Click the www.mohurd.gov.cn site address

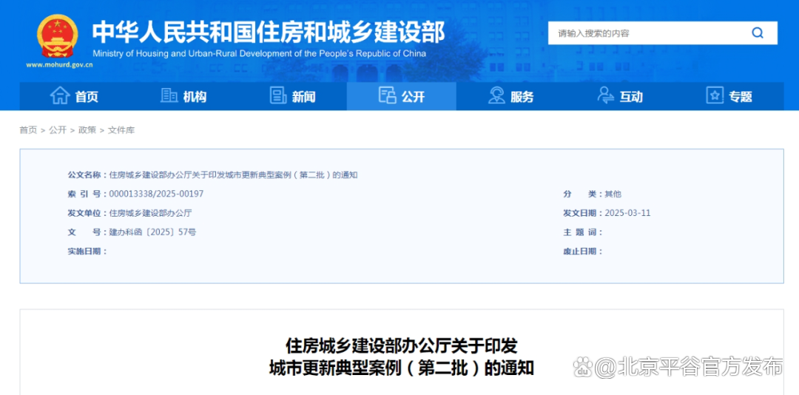[x=60, y=65]
